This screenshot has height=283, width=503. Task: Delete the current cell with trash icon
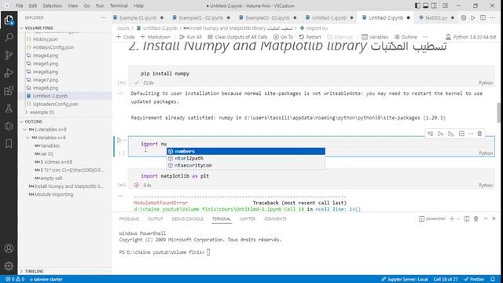pos(479,134)
